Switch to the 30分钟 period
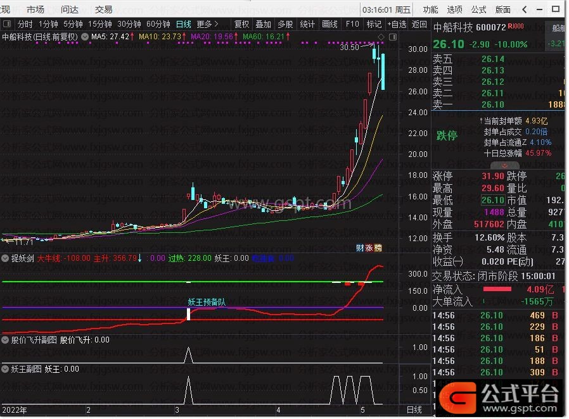 pos(129,24)
